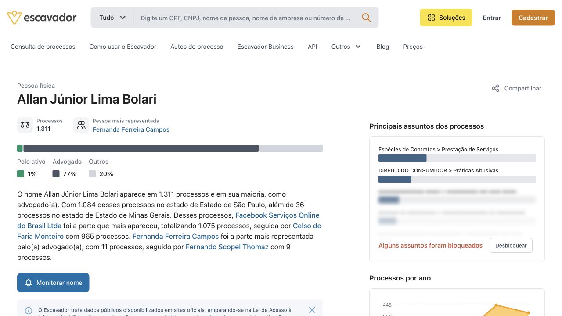Click the Desbloquear button
The image size is (562, 316).
coord(511,245)
